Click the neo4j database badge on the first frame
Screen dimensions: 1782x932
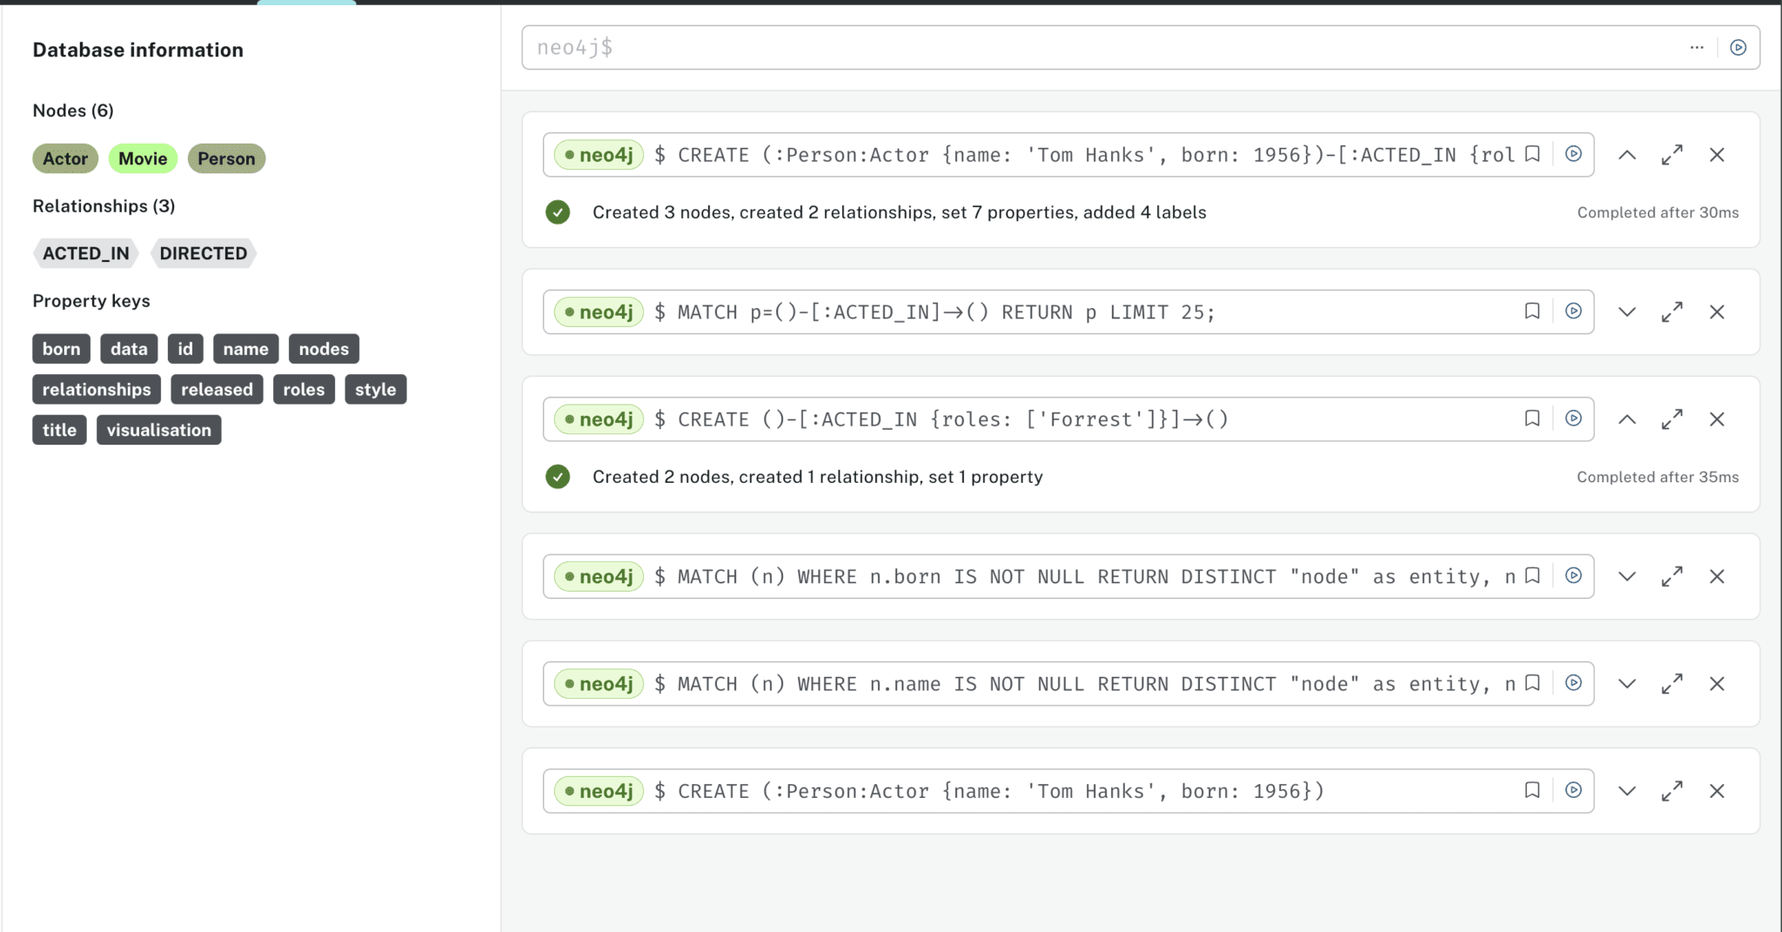pyautogui.click(x=597, y=154)
